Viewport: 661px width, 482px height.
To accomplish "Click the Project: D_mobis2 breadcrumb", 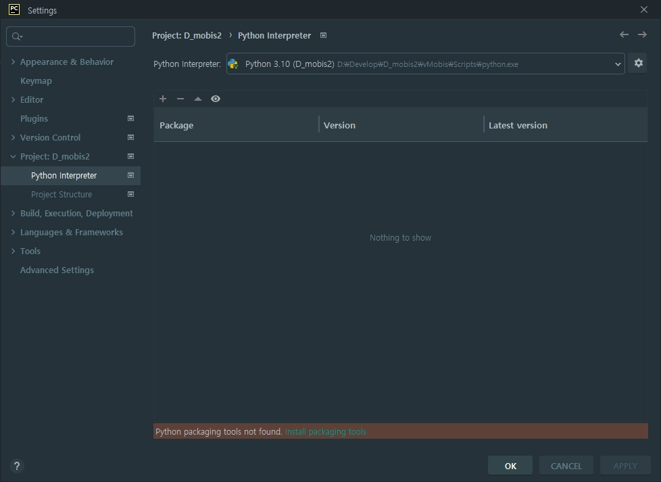I will (x=187, y=35).
